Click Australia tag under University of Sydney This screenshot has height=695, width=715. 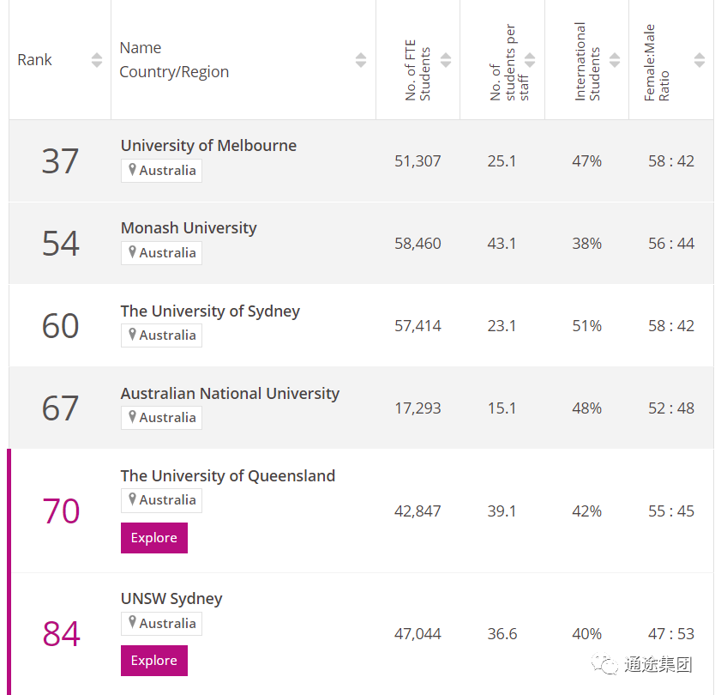point(161,335)
